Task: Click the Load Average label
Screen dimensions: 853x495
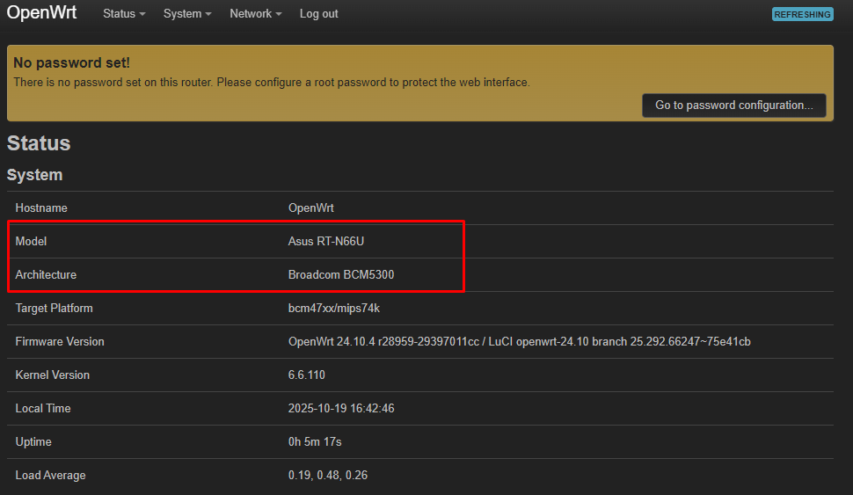Action: [51, 475]
